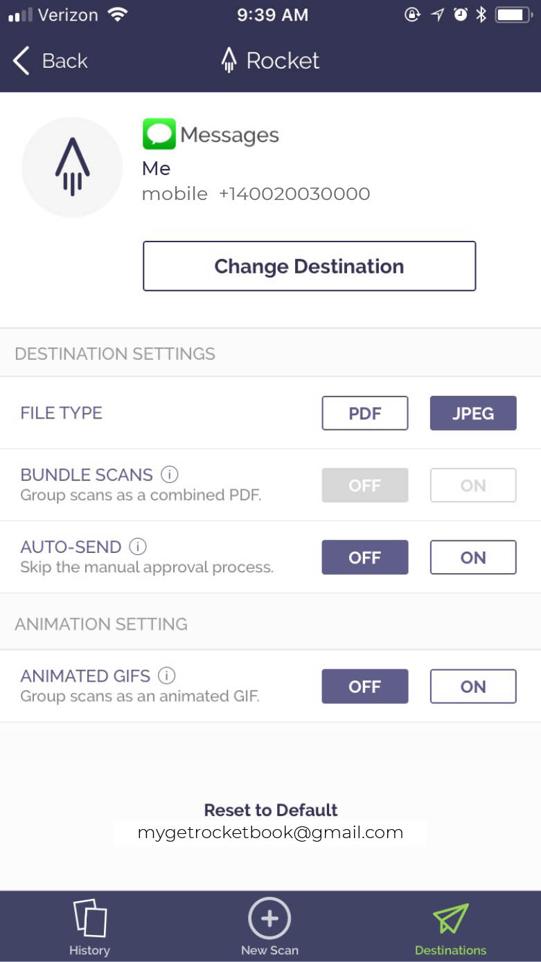541x962 pixels.
Task: Tap the Bluetooth icon in status bar
Action: tap(481, 15)
